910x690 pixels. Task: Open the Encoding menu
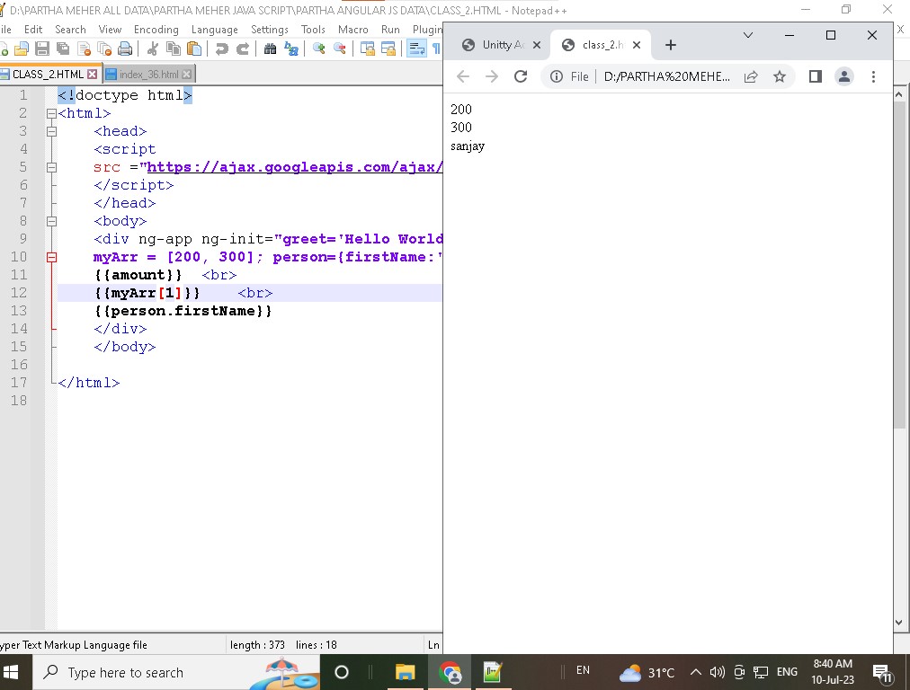coord(156,29)
